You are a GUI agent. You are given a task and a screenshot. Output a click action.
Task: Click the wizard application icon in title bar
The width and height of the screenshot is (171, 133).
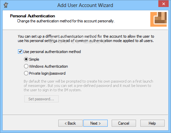coord(6,5)
